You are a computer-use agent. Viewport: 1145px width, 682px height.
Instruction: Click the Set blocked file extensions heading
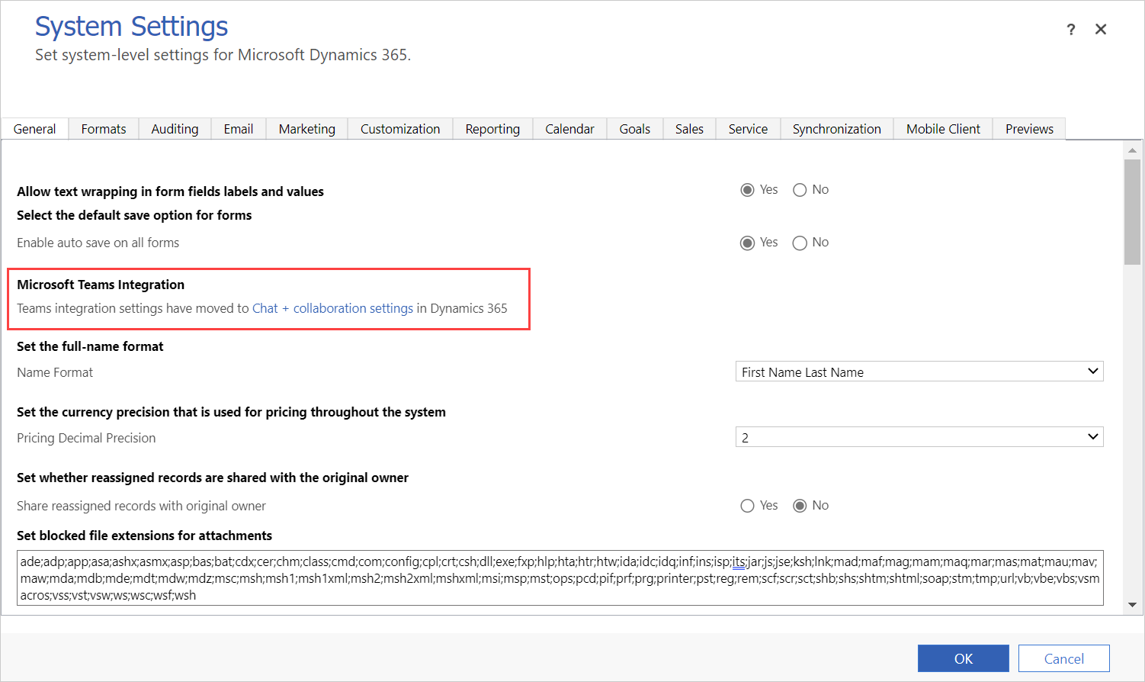point(144,536)
